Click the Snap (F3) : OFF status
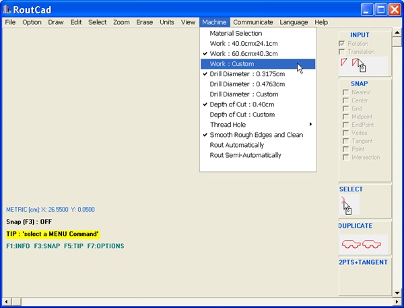This screenshot has height=308, width=404. click(29, 222)
